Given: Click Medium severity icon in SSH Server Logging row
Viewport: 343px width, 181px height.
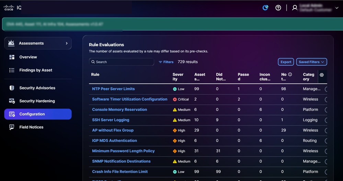Looking at the screenshot, I should (175, 120).
